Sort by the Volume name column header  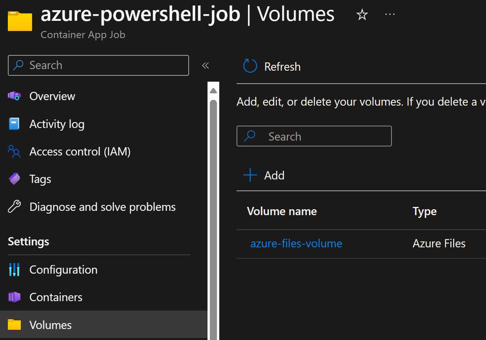(282, 211)
